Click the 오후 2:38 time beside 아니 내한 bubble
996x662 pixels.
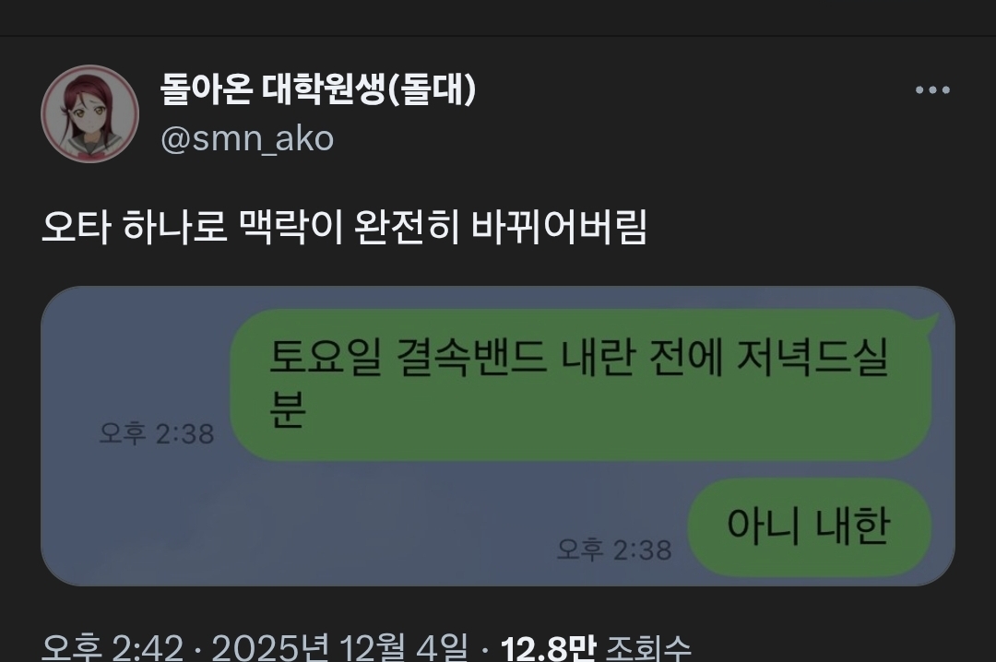tap(614, 550)
